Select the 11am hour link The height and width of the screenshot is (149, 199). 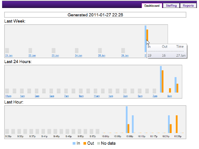[97, 96]
